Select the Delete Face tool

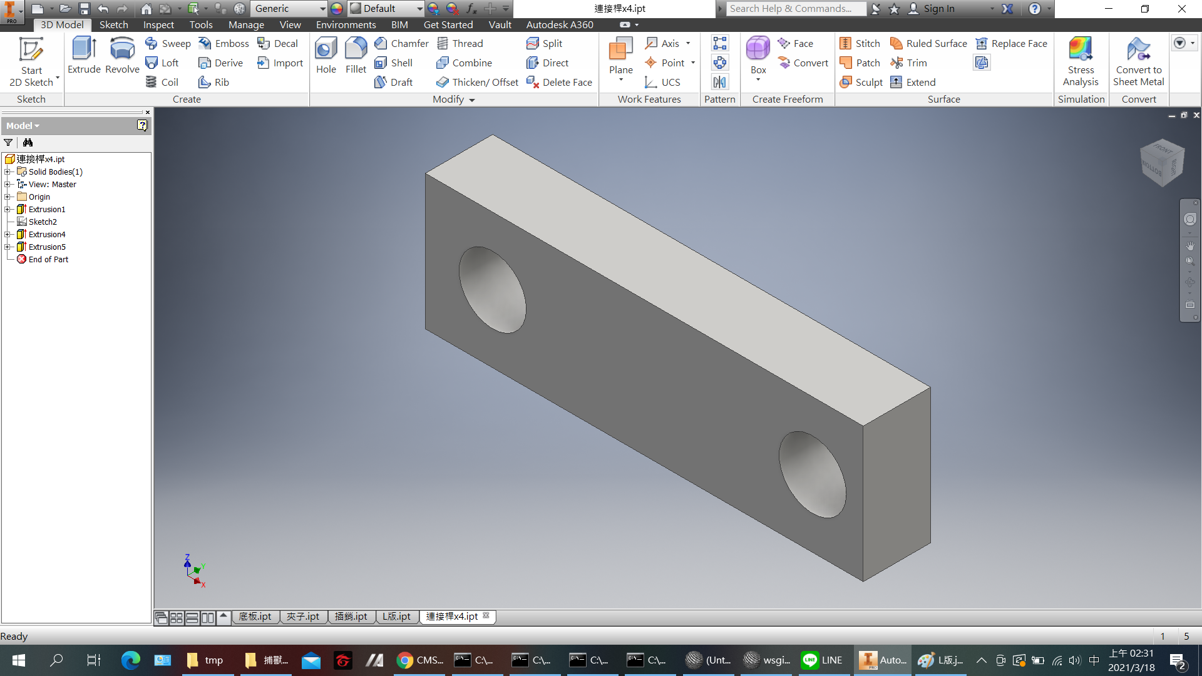[559, 82]
